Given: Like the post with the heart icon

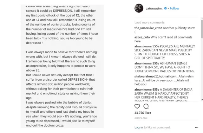Looking at the screenshot, I should (137, 106).
